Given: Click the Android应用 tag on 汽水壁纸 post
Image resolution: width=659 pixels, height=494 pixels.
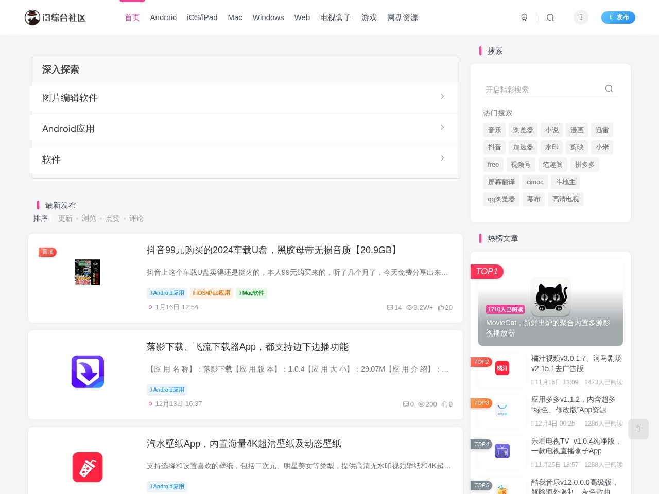Looking at the screenshot, I should tap(167, 486).
